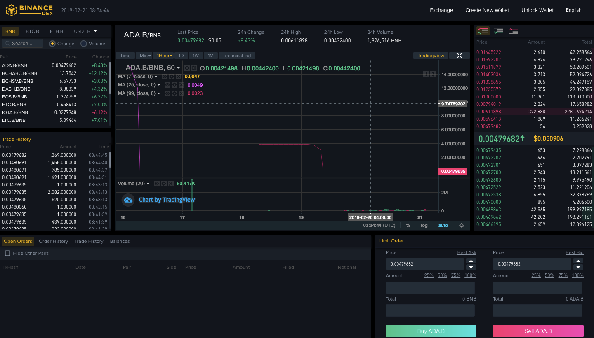Open the Order History tab

pos(53,241)
